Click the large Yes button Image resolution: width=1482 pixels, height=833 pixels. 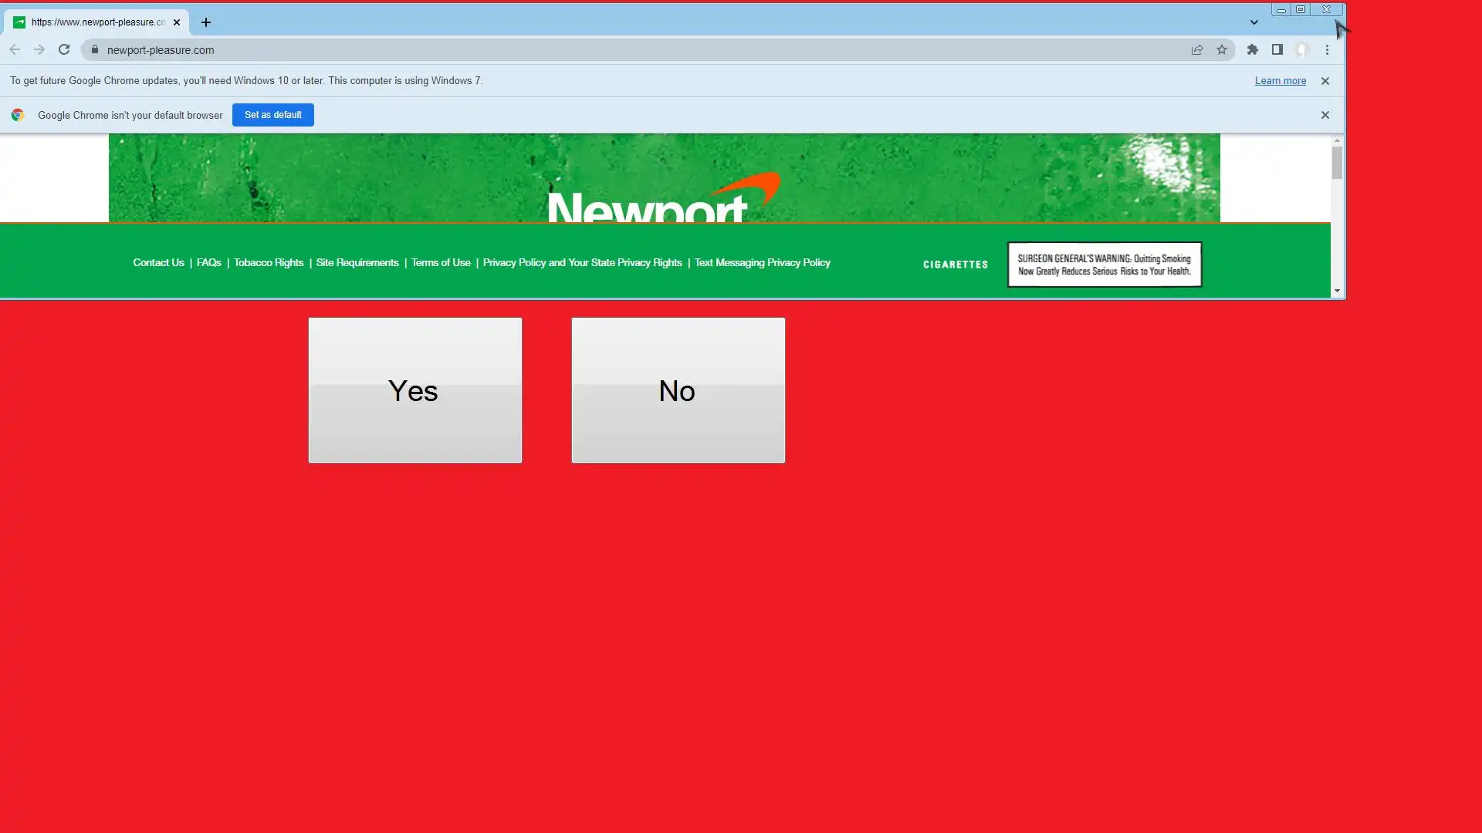tap(414, 390)
